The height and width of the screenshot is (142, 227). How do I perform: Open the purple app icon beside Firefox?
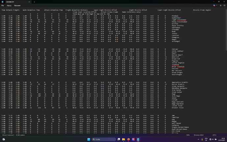point(133,139)
